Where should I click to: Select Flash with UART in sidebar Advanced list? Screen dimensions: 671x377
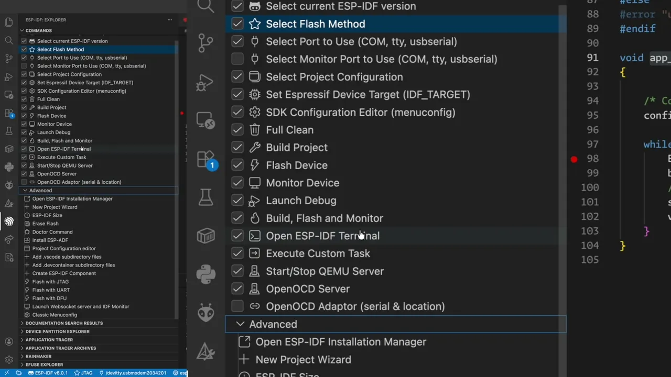click(51, 290)
